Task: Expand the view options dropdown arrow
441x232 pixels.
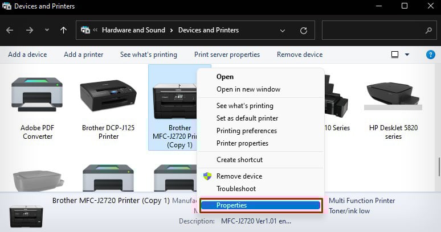Action: pos(407,55)
